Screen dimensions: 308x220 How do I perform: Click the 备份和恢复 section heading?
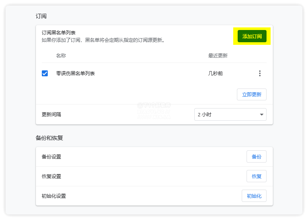point(49,138)
